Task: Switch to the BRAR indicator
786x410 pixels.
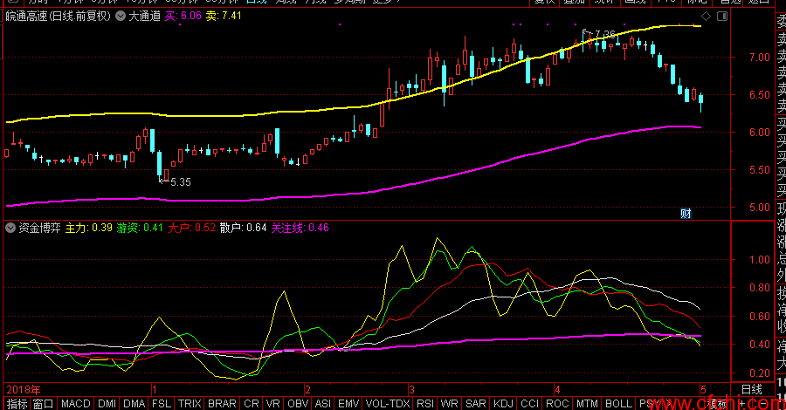Action: pos(222,404)
